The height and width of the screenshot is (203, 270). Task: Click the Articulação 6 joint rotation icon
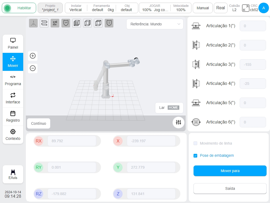click(196, 122)
